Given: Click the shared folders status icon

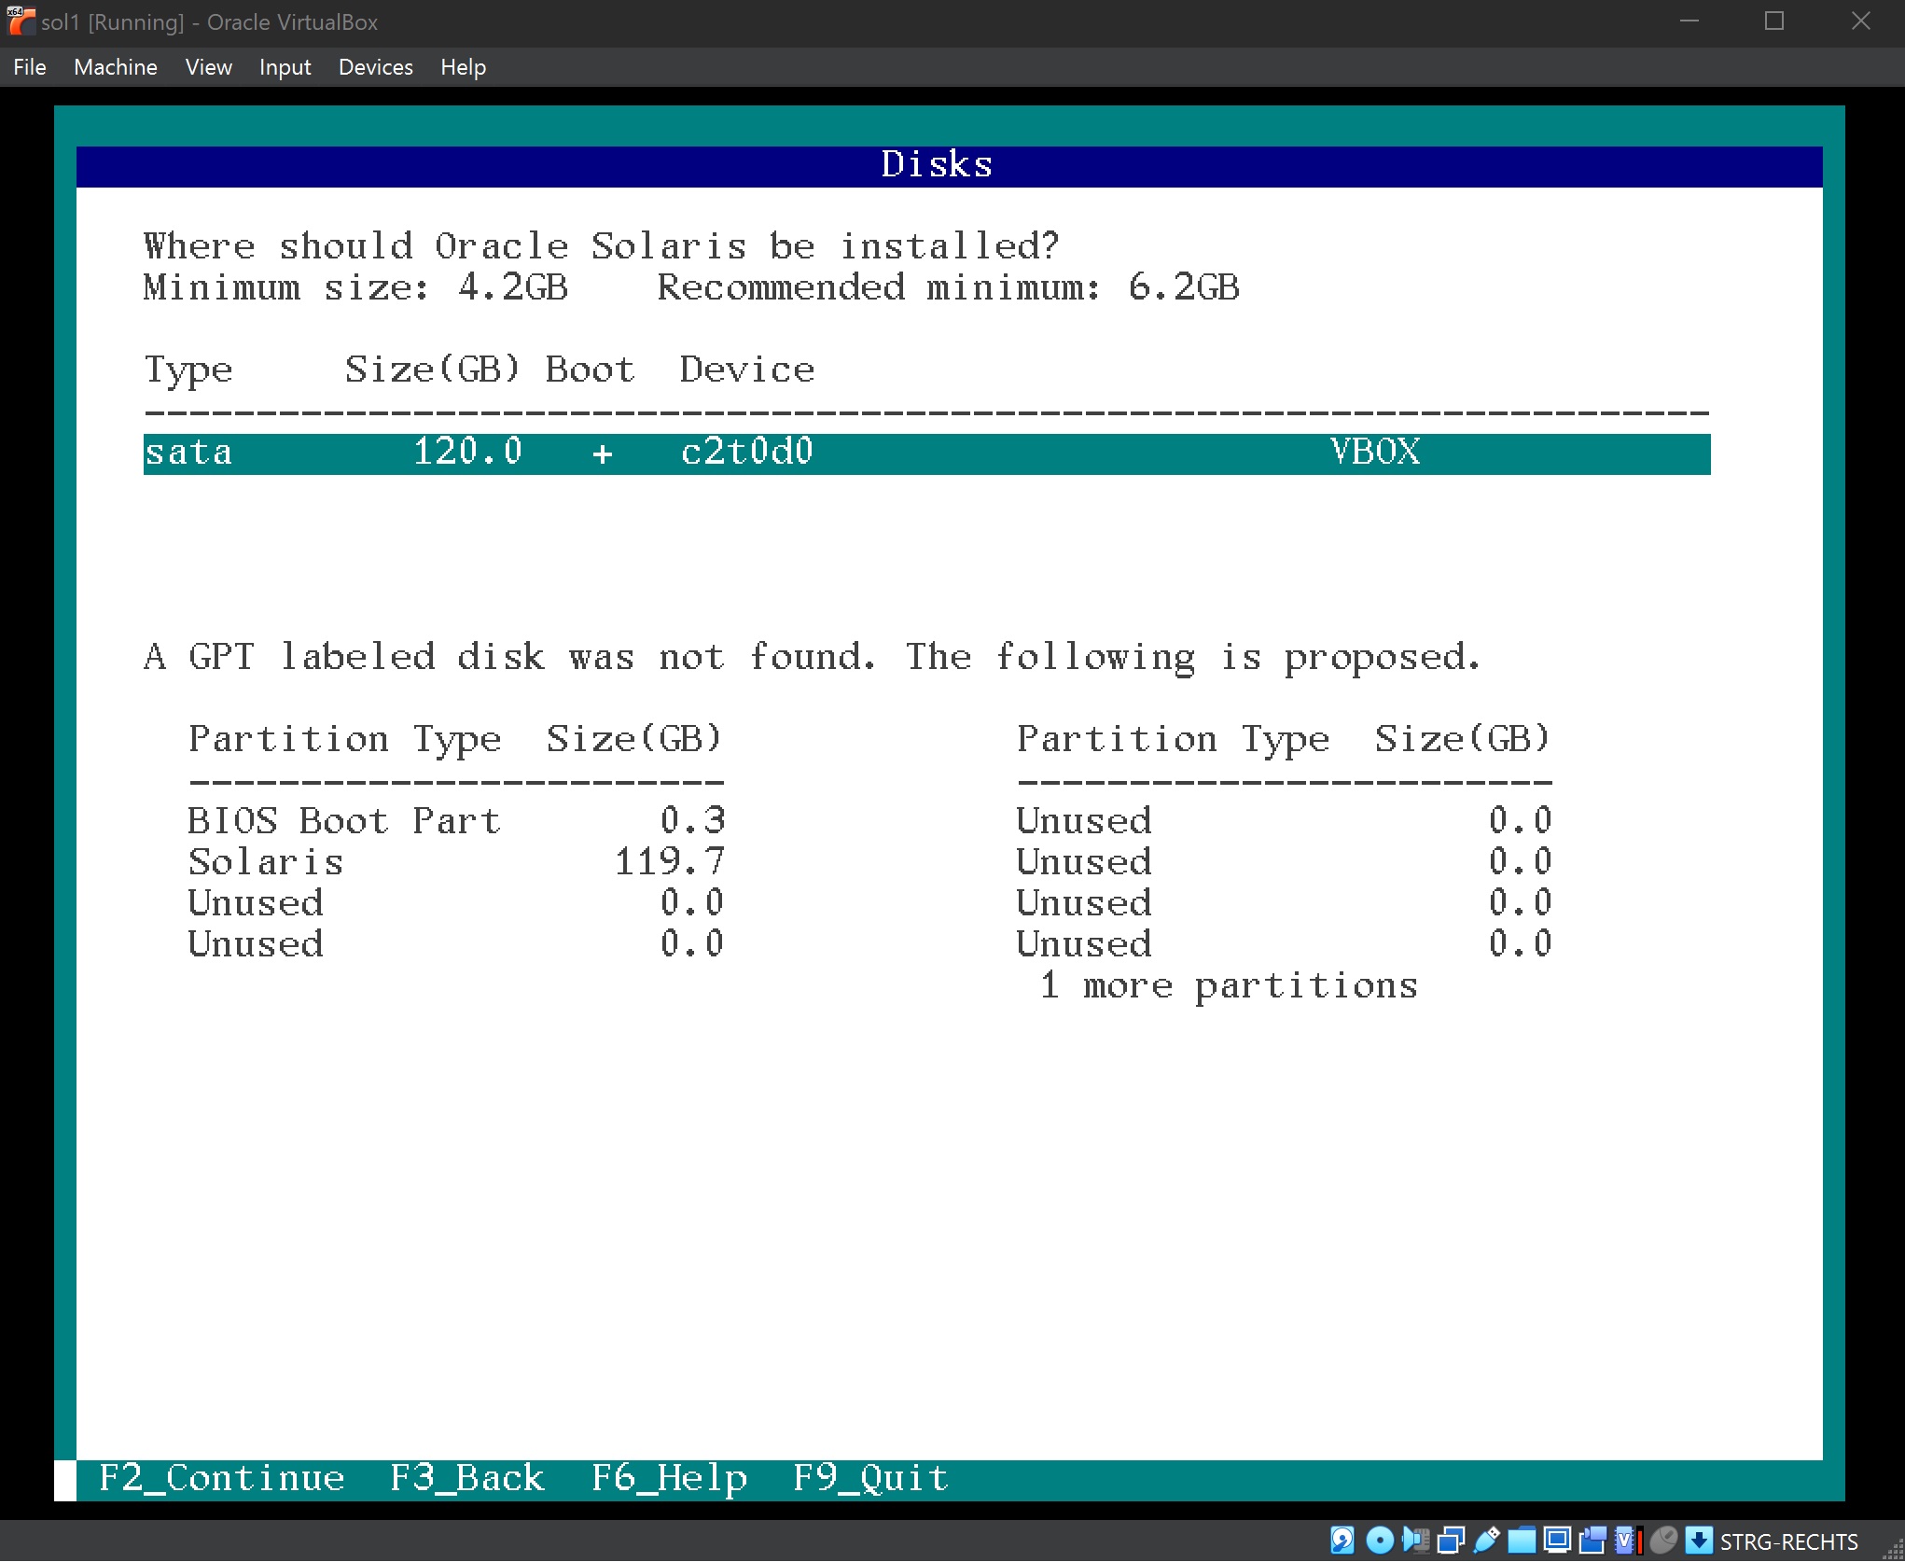Looking at the screenshot, I should coord(1523,1540).
